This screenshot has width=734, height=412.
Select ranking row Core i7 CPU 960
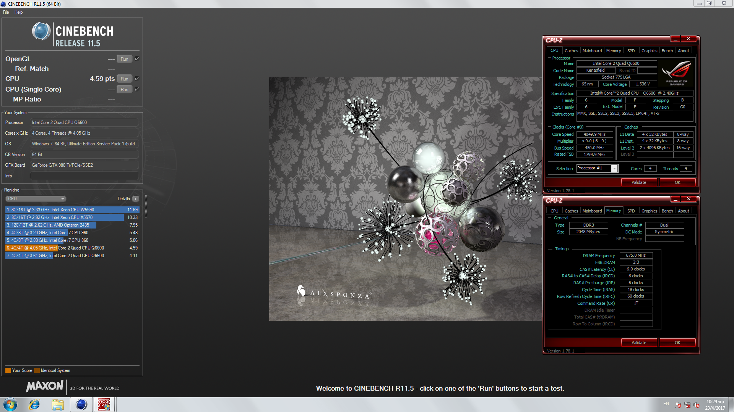coord(72,233)
